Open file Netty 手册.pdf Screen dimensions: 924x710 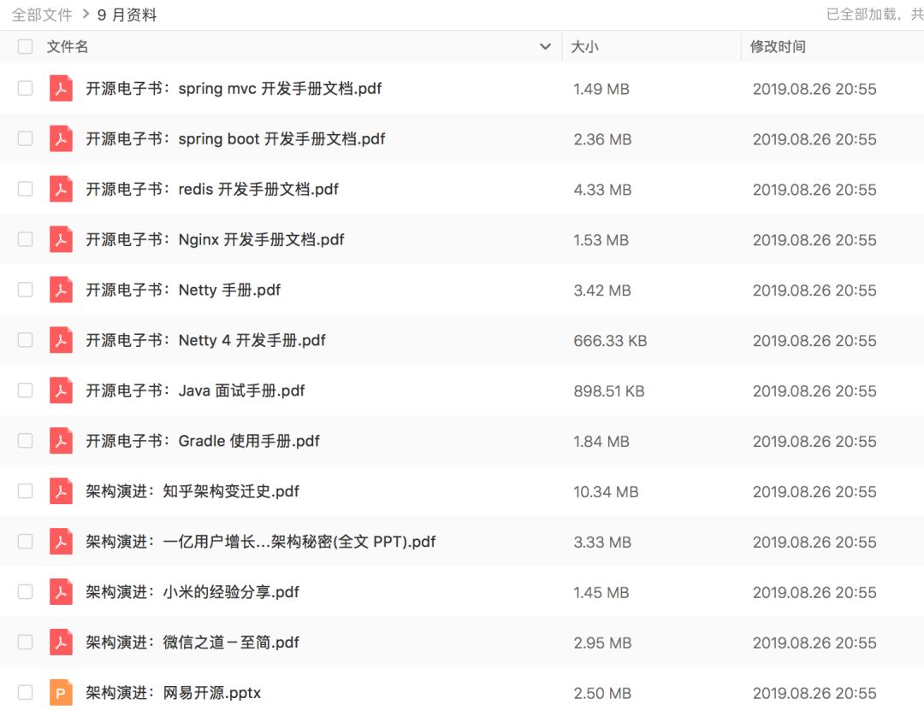coord(183,290)
